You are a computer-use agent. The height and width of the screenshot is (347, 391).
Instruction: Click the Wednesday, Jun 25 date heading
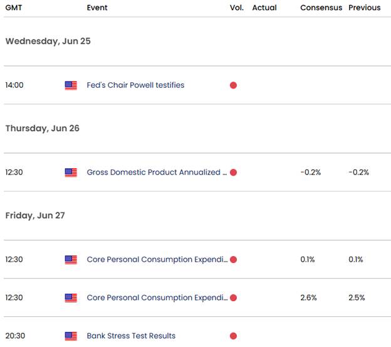click(48, 41)
